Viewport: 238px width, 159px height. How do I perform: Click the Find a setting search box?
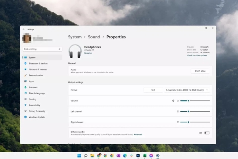[42, 49]
